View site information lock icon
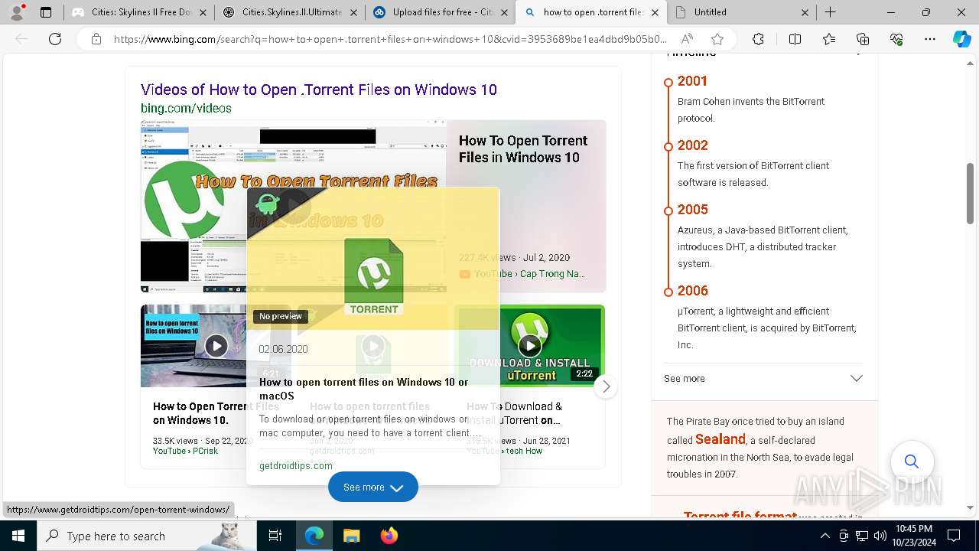This screenshot has height=551, width=979. pyautogui.click(x=96, y=39)
